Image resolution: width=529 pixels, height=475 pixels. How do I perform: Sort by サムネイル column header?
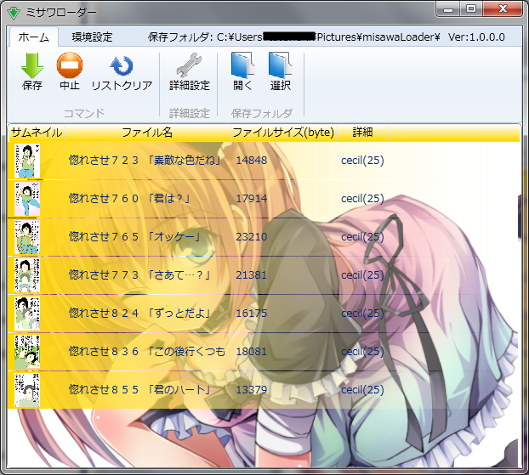pyautogui.click(x=36, y=133)
